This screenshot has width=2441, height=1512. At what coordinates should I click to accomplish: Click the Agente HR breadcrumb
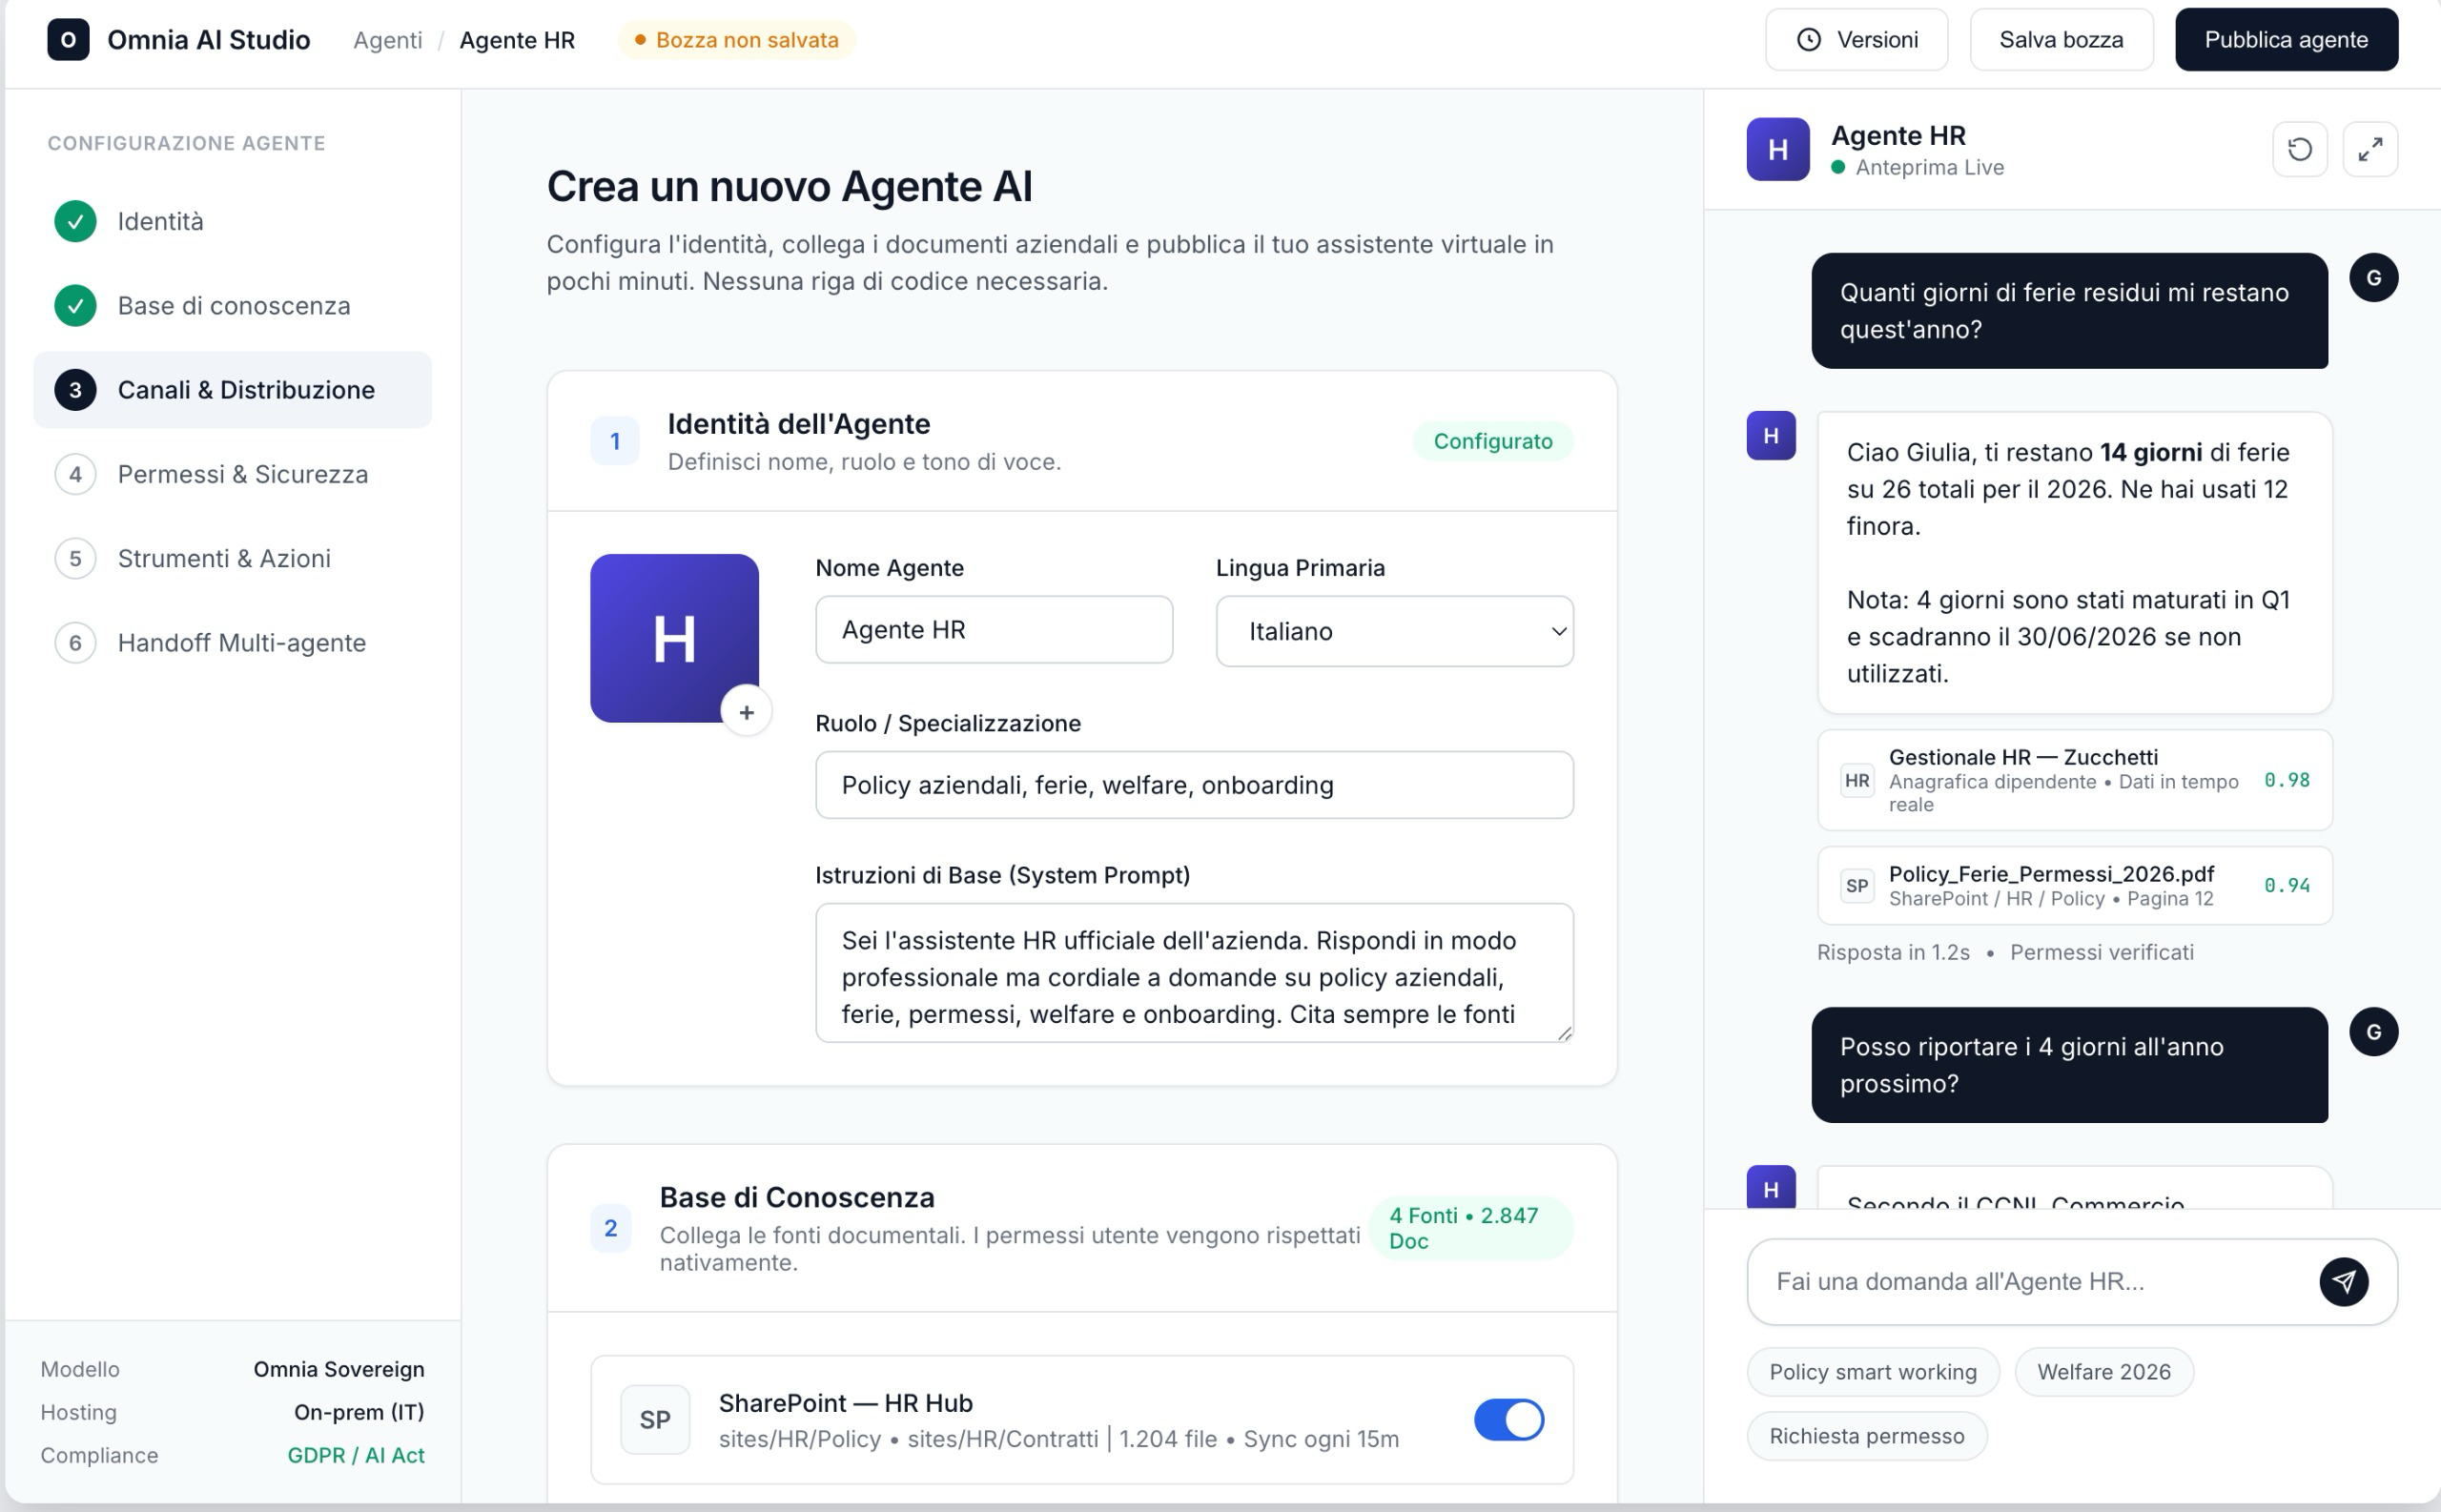tap(517, 40)
